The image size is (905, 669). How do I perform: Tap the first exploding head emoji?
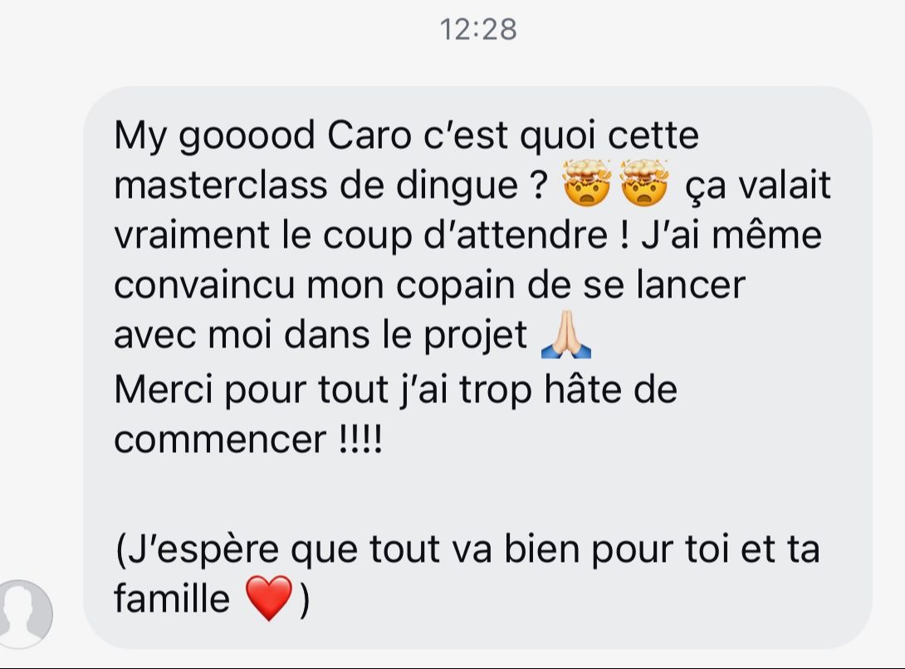tap(586, 183)
